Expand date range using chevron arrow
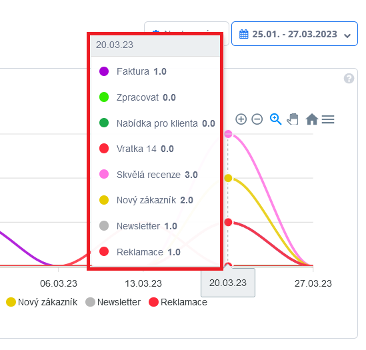This screenshot has height=350, width=366. [x=347, y=35]
